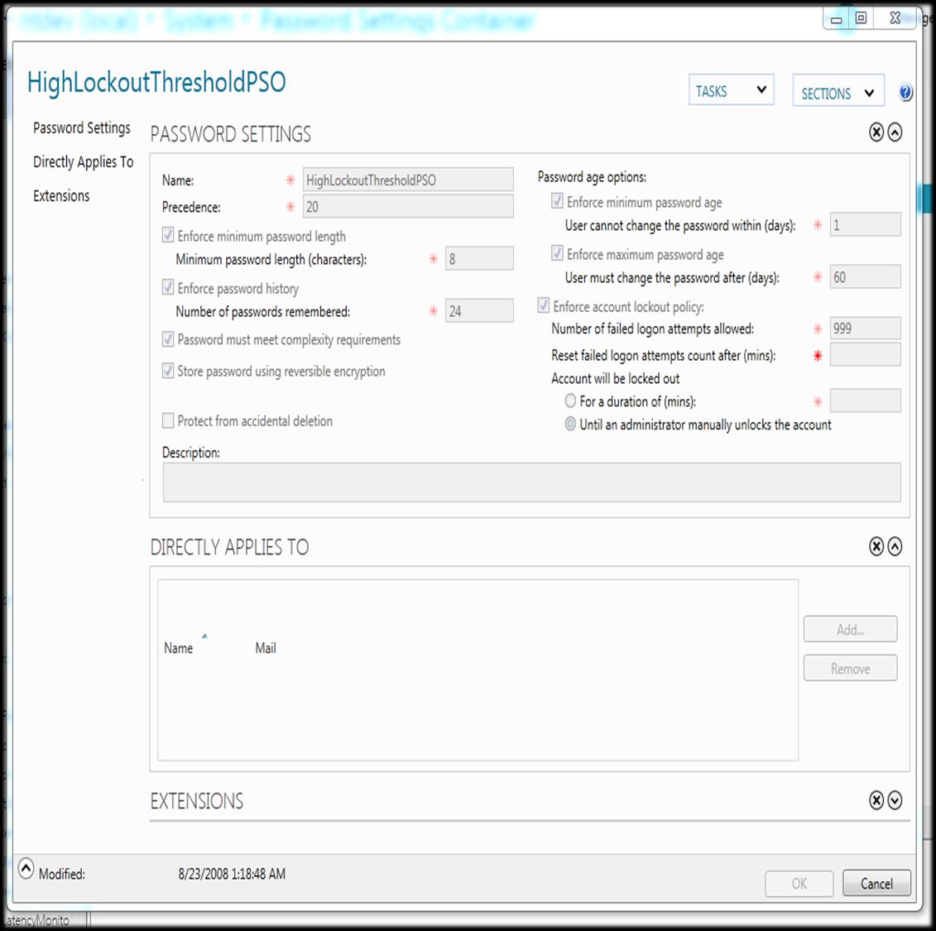Toggle the details chevron beside Modified
The image size is (936, 931).
pos(26,869)
